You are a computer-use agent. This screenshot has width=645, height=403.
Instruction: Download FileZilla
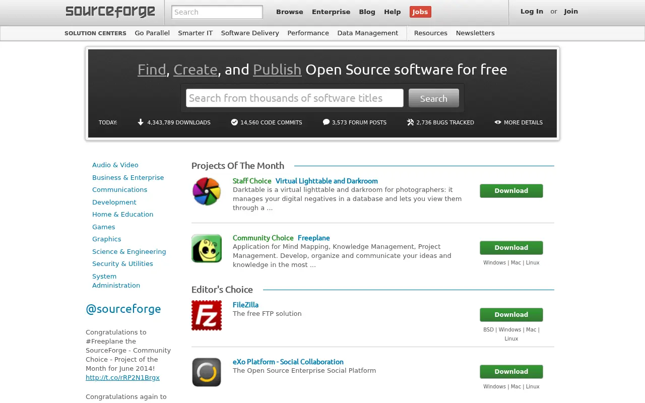coord(511,315)
